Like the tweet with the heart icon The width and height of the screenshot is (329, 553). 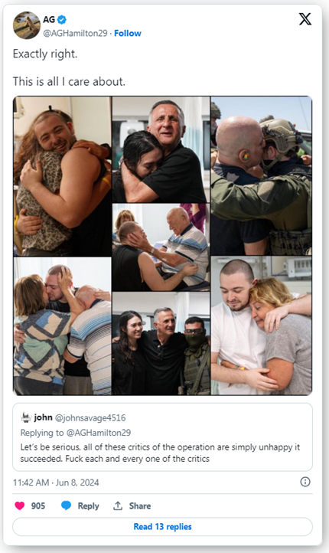(x=19, y=506)
